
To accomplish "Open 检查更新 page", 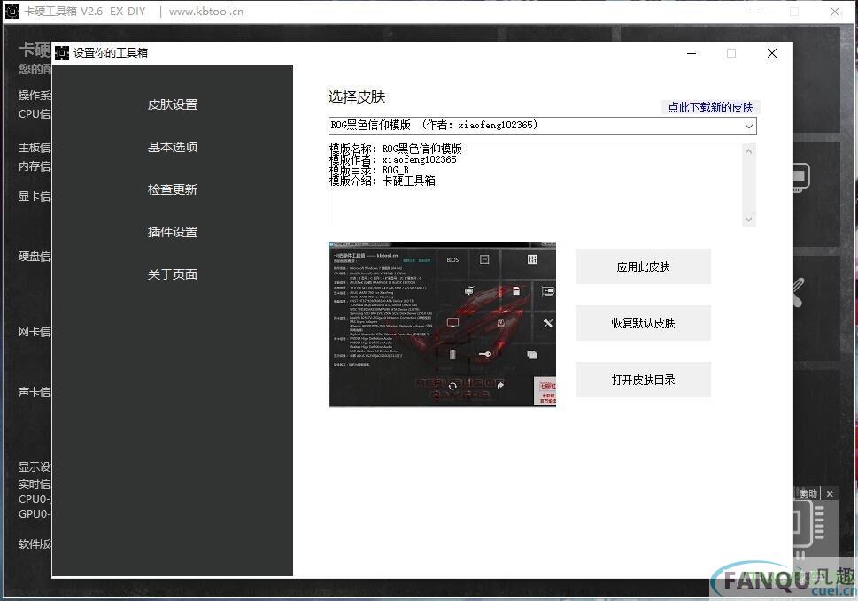I will coord(173,189).
